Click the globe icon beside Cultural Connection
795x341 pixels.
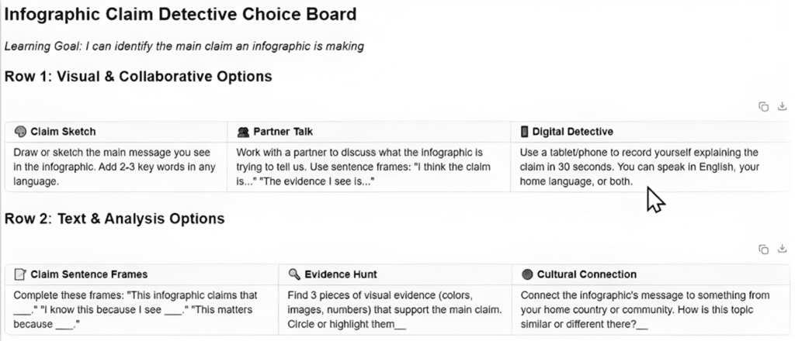[527, 274]
